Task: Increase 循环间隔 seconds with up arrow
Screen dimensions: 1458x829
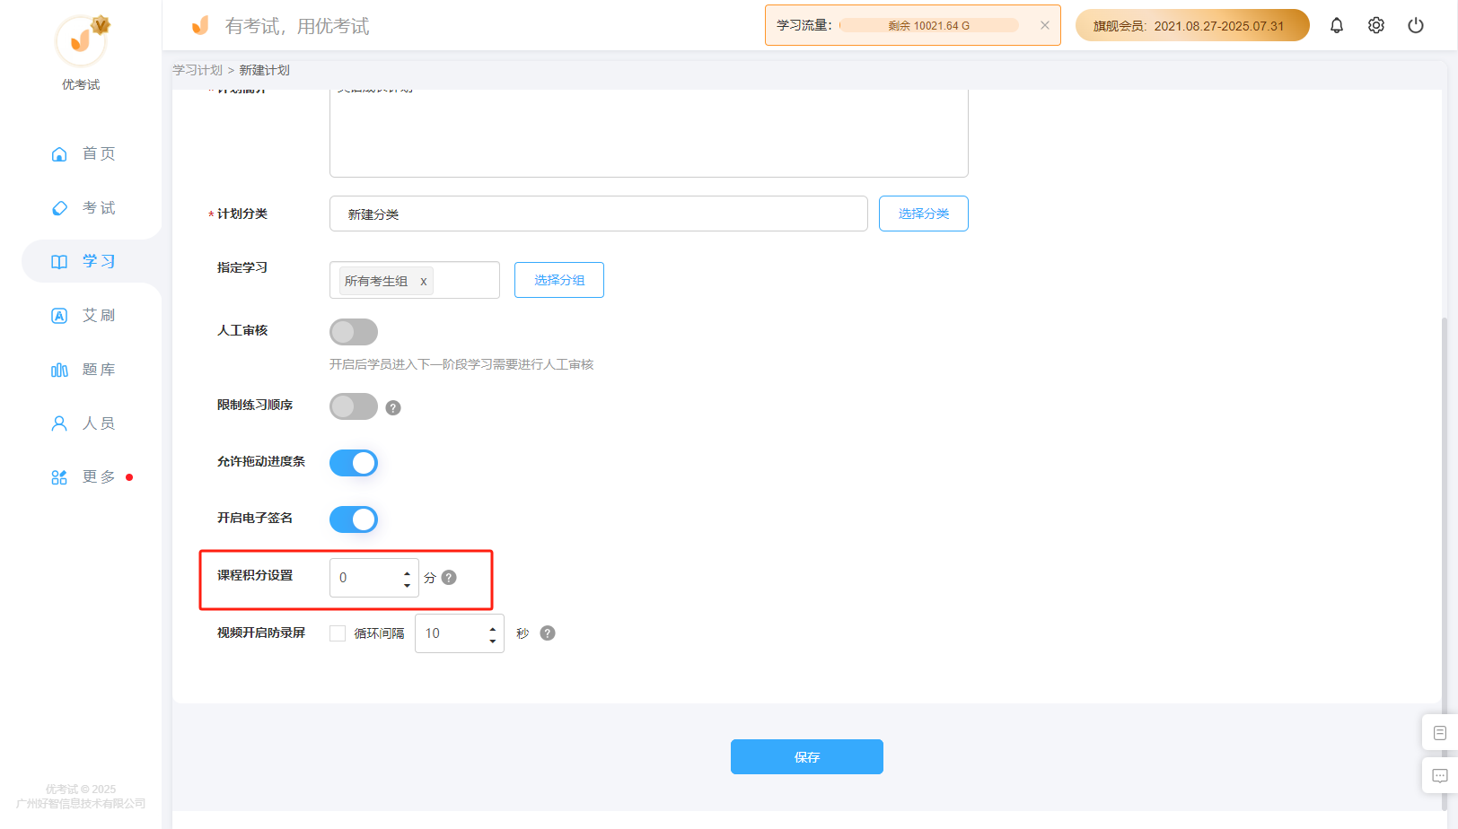Action: pyautogui.click(x=492, y=628)
